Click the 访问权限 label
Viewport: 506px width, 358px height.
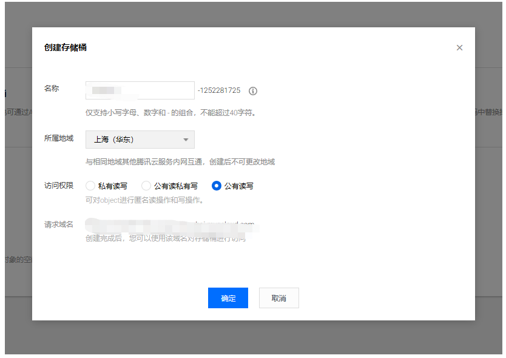click(59, 186)
